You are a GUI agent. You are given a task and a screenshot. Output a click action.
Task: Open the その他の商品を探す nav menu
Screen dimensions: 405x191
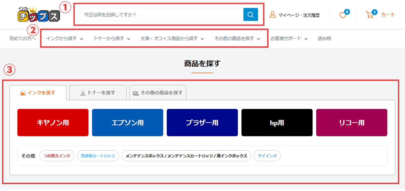[x=237, y=38]
